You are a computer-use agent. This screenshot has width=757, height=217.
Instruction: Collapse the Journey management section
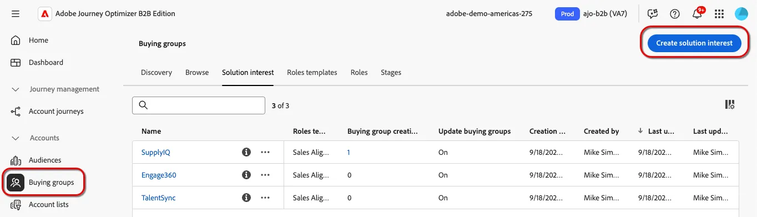(16, 89)
